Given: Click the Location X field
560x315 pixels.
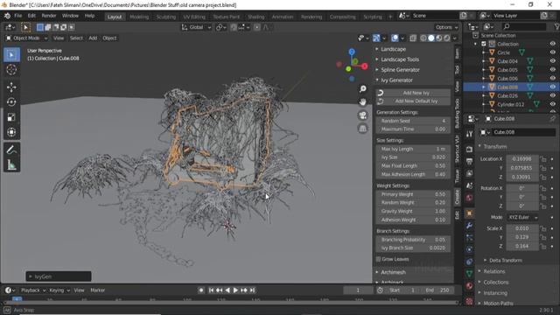Looking at the screenshot, I should (x=521, y=159).
